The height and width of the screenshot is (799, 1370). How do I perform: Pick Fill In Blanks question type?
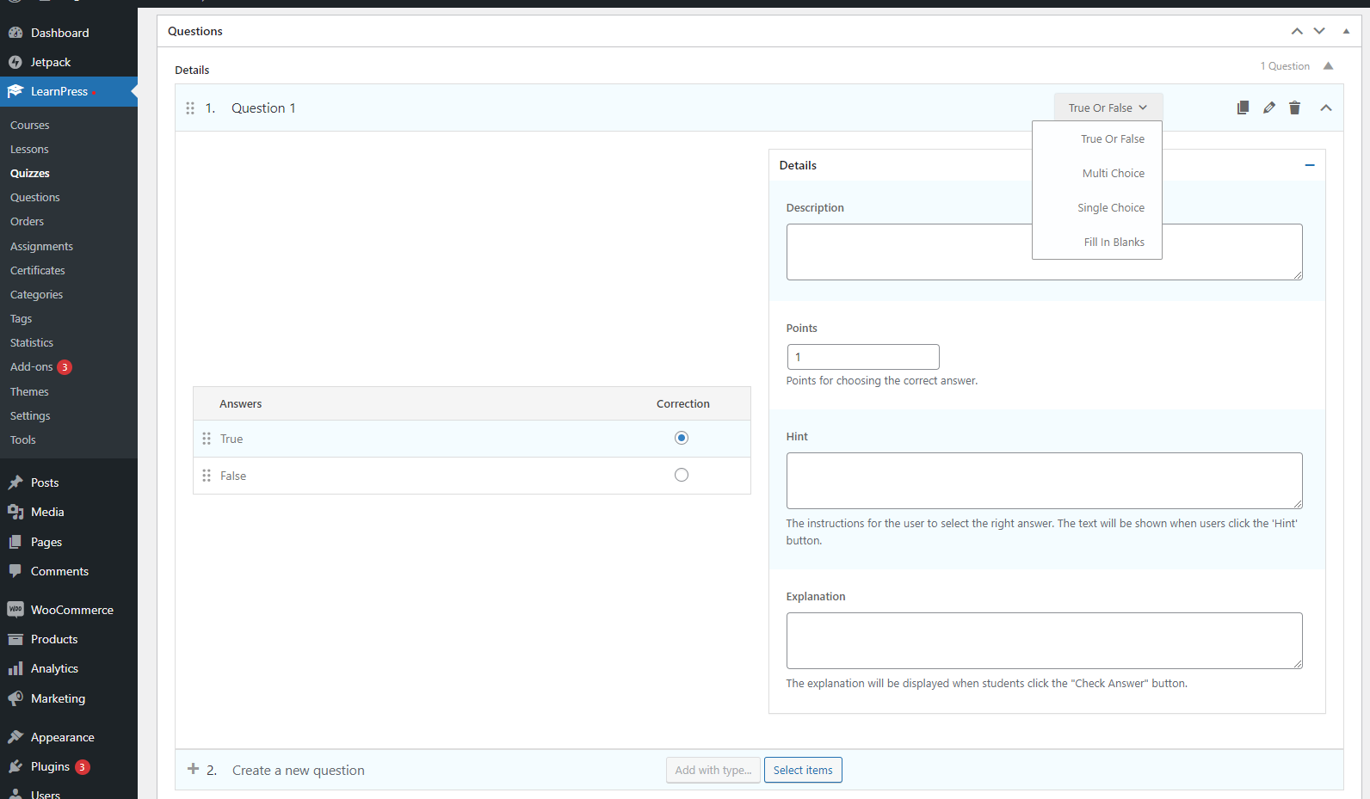1114,242
